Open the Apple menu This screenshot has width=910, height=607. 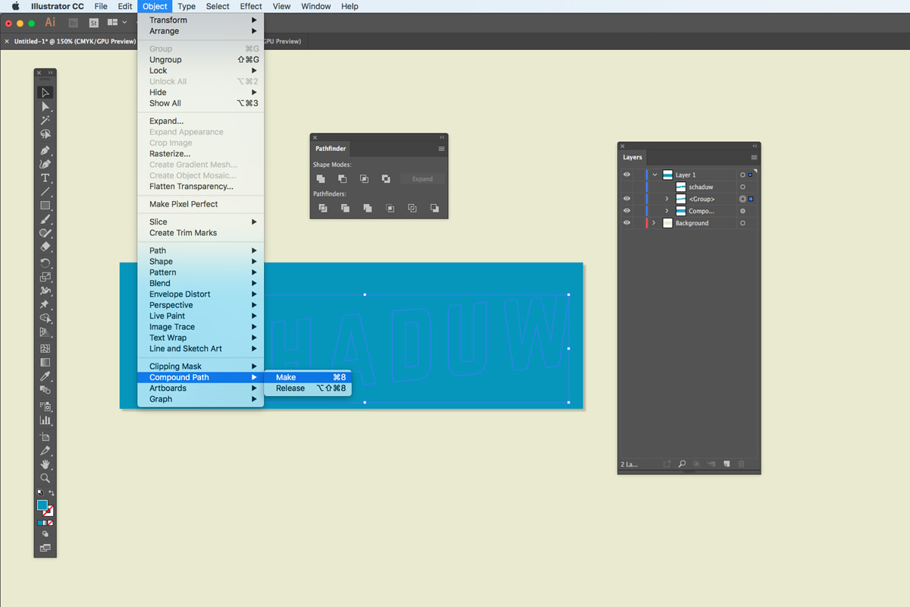[x=15, y=6]
